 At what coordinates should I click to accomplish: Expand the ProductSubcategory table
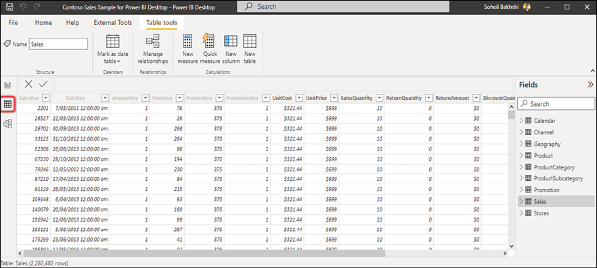(521, 178)
